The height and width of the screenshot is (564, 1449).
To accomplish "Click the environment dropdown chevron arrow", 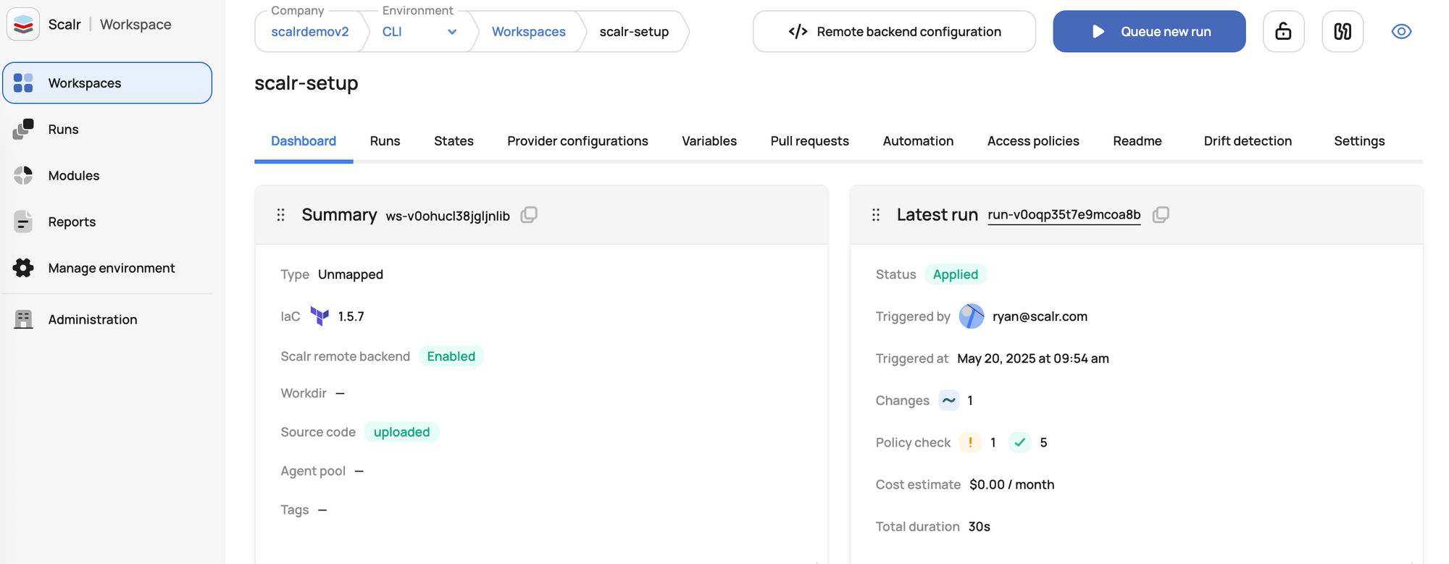I will 452,32.
